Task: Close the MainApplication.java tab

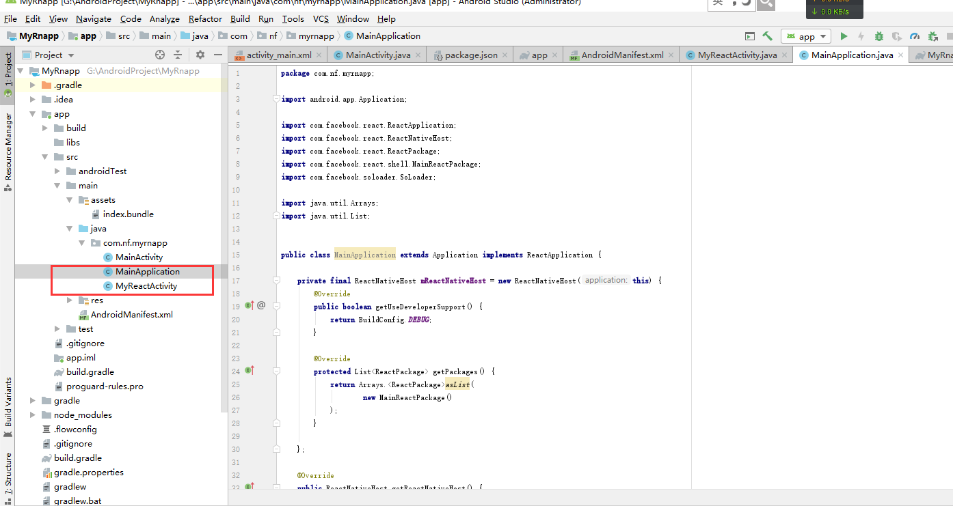Action: click(901, 55)
